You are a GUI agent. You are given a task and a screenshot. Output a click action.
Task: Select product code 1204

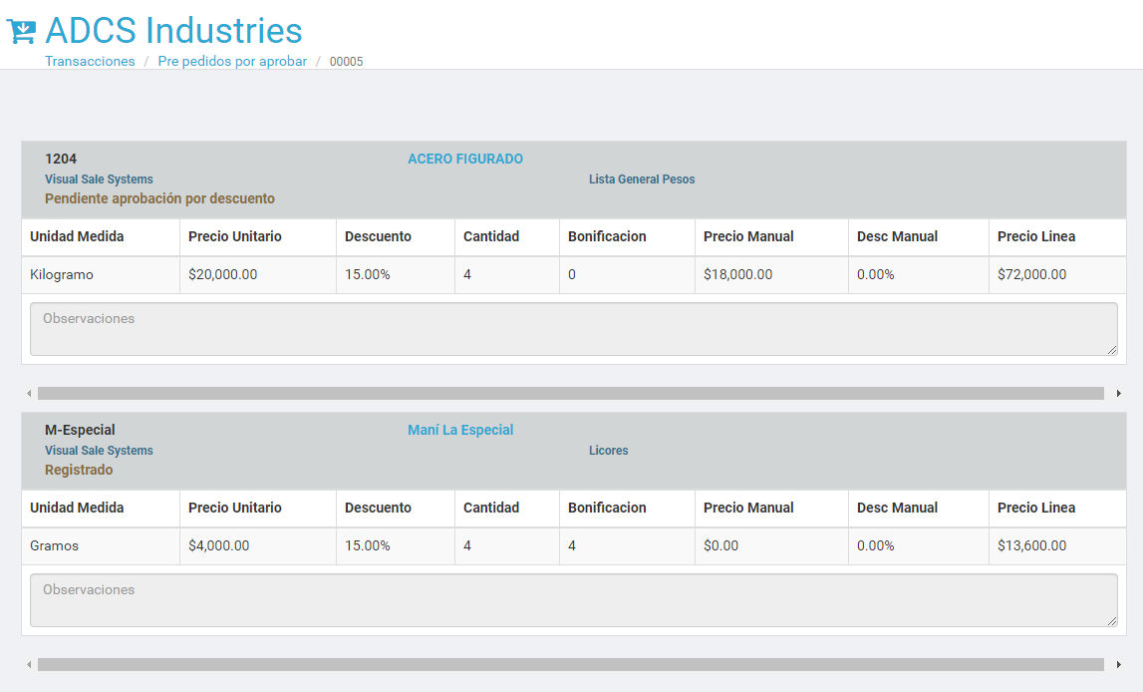[61, 159]
